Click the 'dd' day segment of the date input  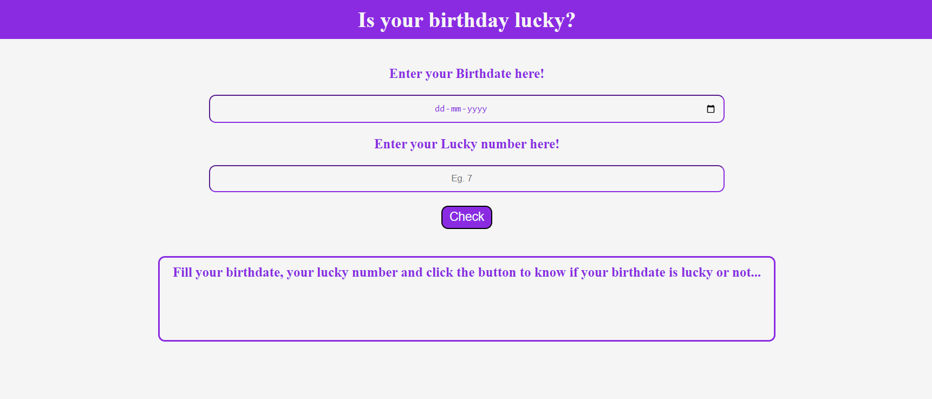pyautogui.click(x=439, y=108)
